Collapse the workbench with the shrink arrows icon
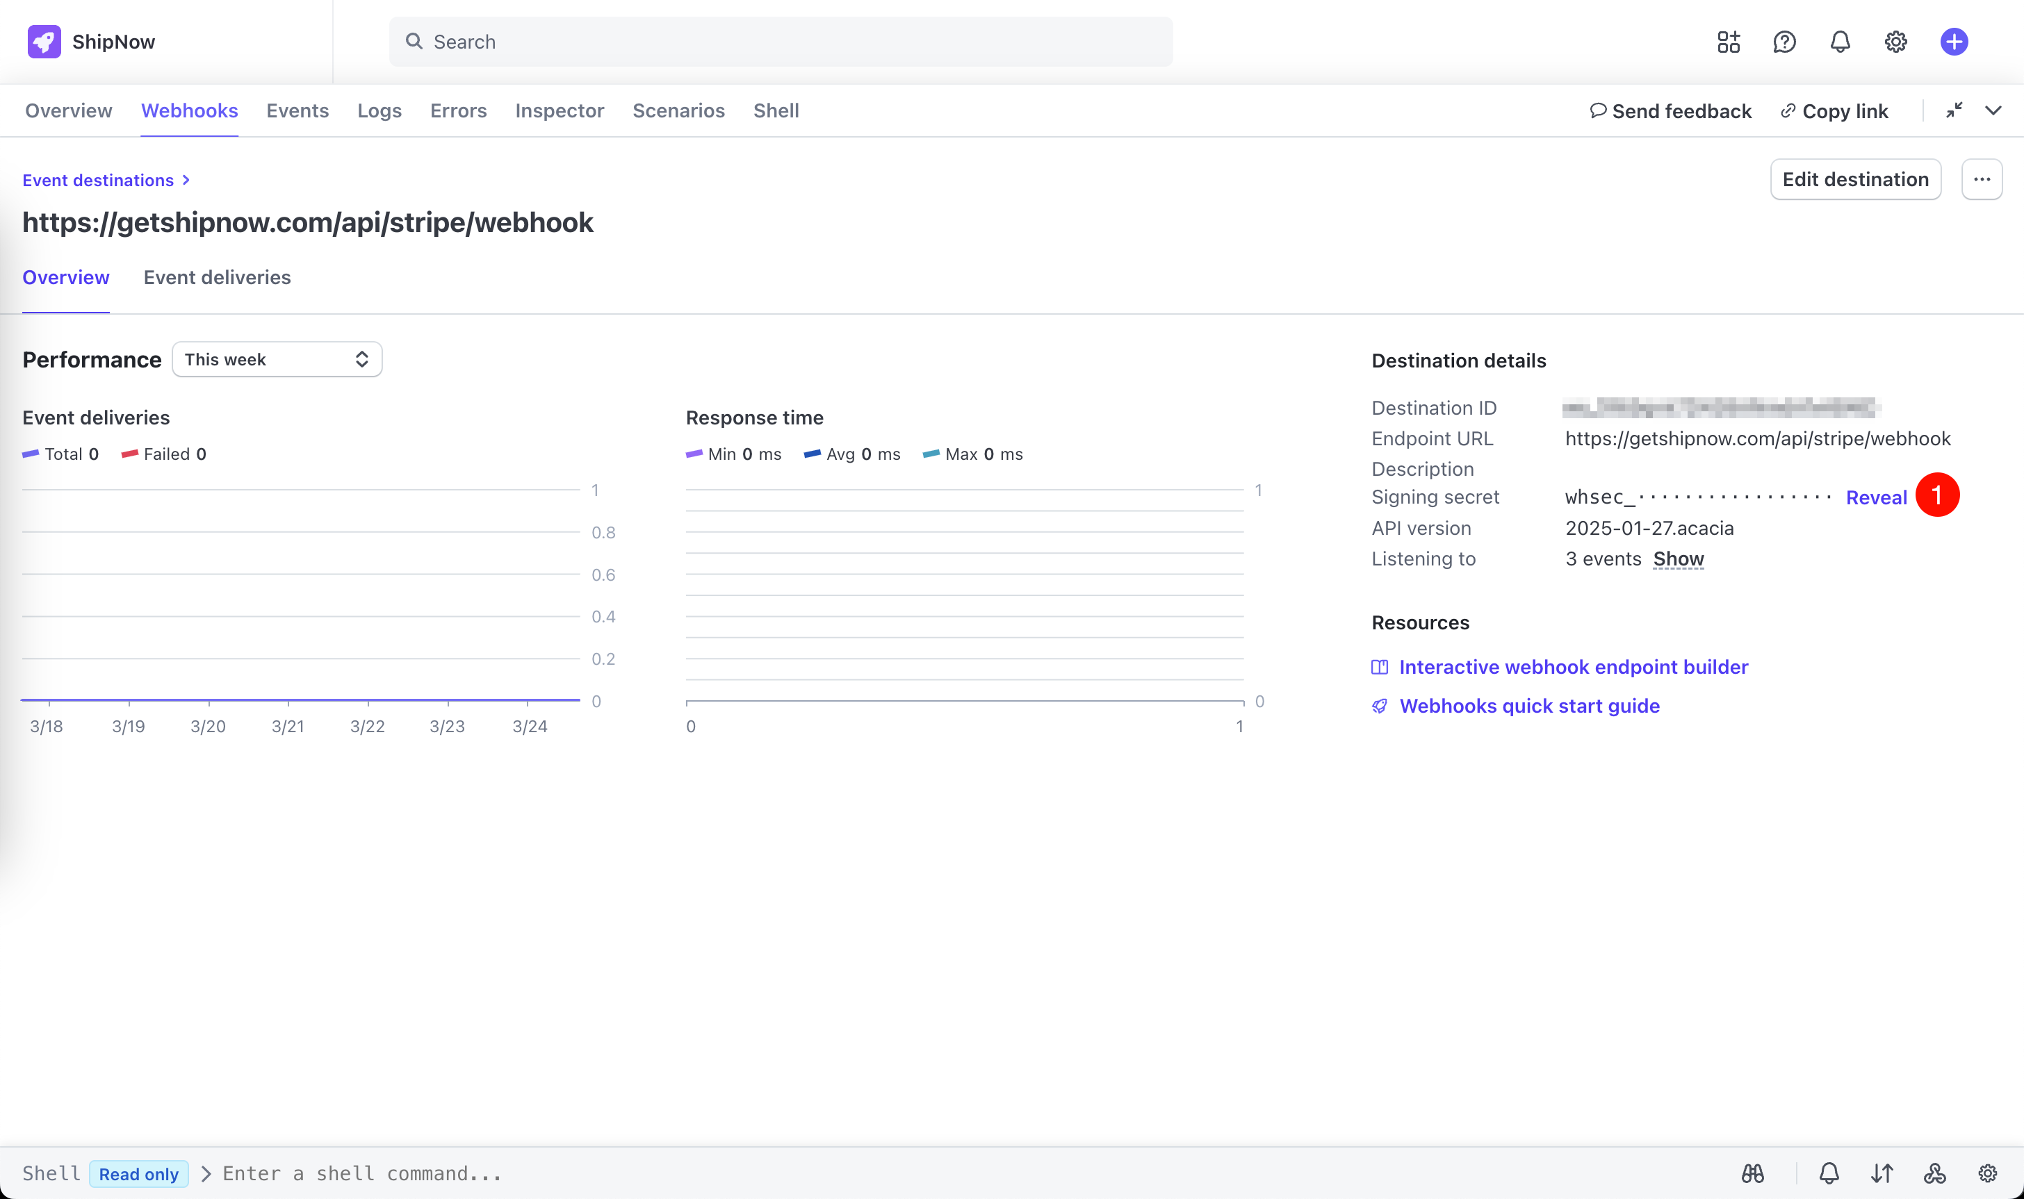Viewport: 2024px width, 1199px height. (x=1954, y=110)
